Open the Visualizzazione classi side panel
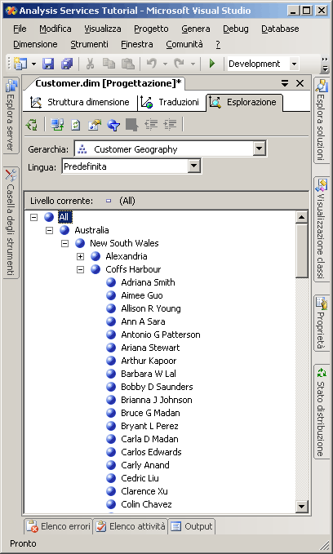Image resolution: width=333 pixels, height=554 pixels. point(322,228)
